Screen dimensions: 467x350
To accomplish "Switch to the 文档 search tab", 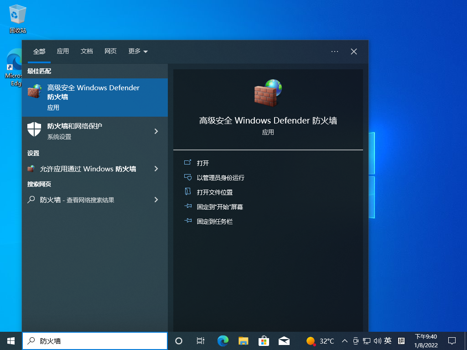I will pyautogui.click(x=87, y=51).
